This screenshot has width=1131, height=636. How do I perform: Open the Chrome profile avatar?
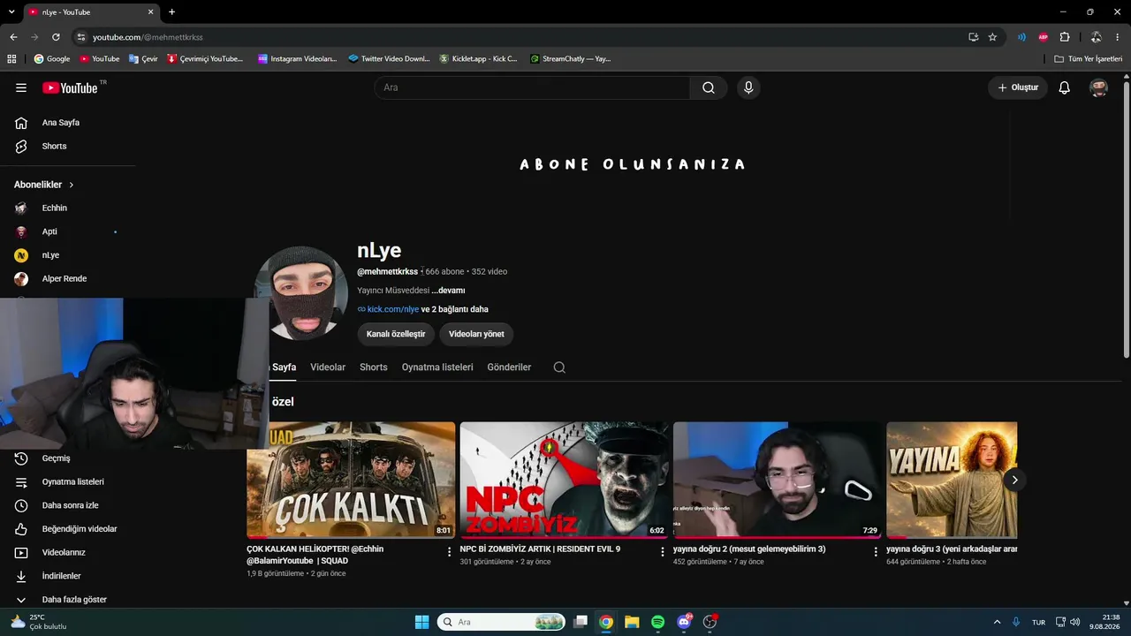point(1096,37)
